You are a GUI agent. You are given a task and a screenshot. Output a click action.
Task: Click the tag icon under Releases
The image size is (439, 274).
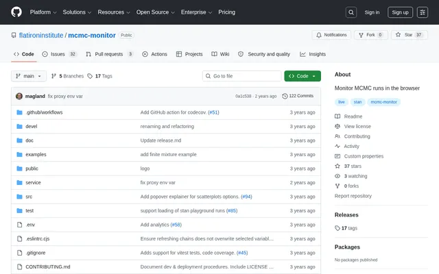pyautogui.click(x=337, y=228)
